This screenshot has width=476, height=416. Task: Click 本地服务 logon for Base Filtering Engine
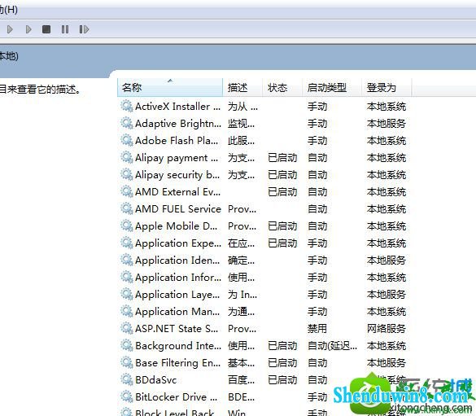click(386, 362)
